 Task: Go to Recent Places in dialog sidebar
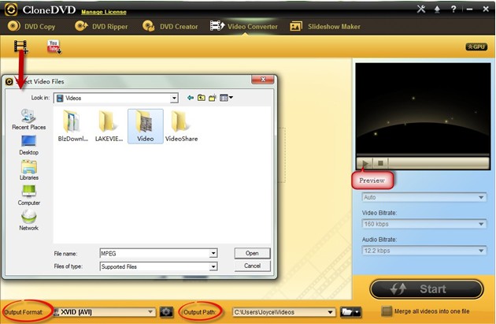pyautogui.click(x=29, y=119)
